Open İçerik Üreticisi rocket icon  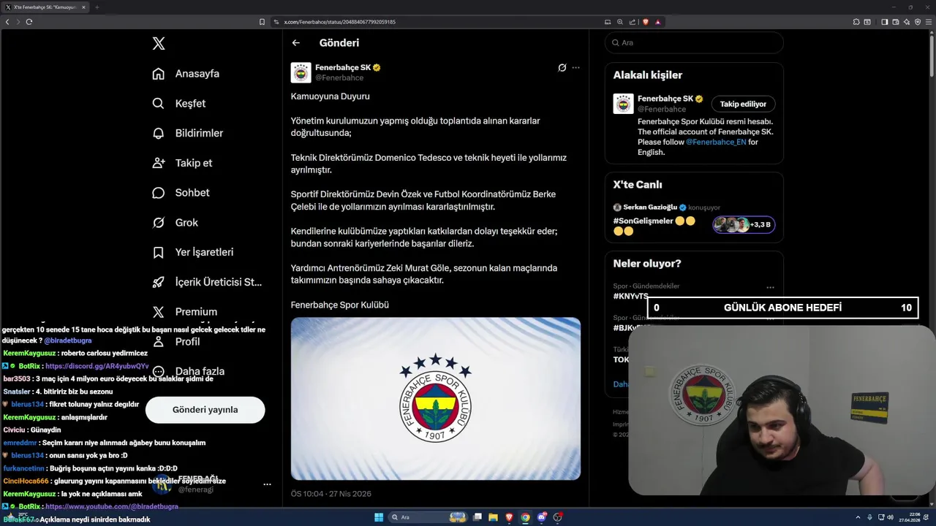point(158,282)
